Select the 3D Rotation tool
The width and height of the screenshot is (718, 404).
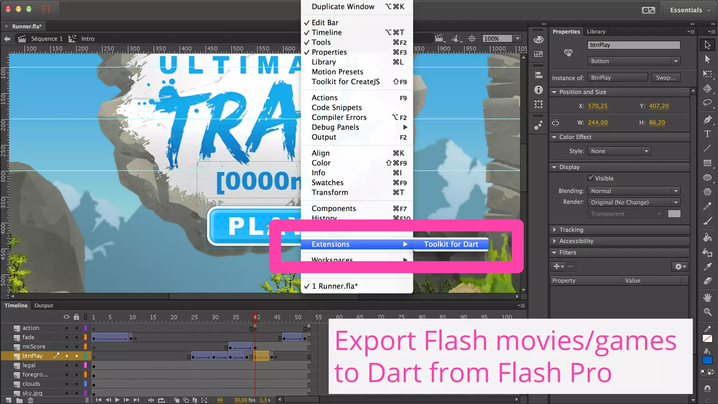pos(707,88)
